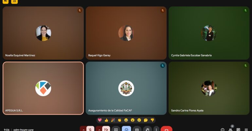Click Sandra Carina Flores Ayala's muted mic icon
This screenshot has width=252, height=131.
click(x=245, y=65)
